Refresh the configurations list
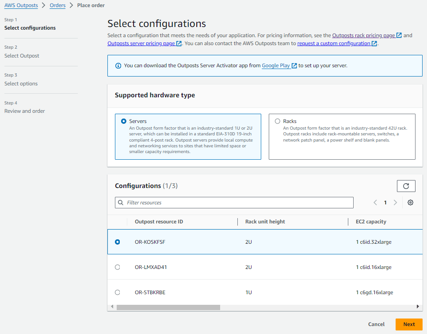 (406, 186)
